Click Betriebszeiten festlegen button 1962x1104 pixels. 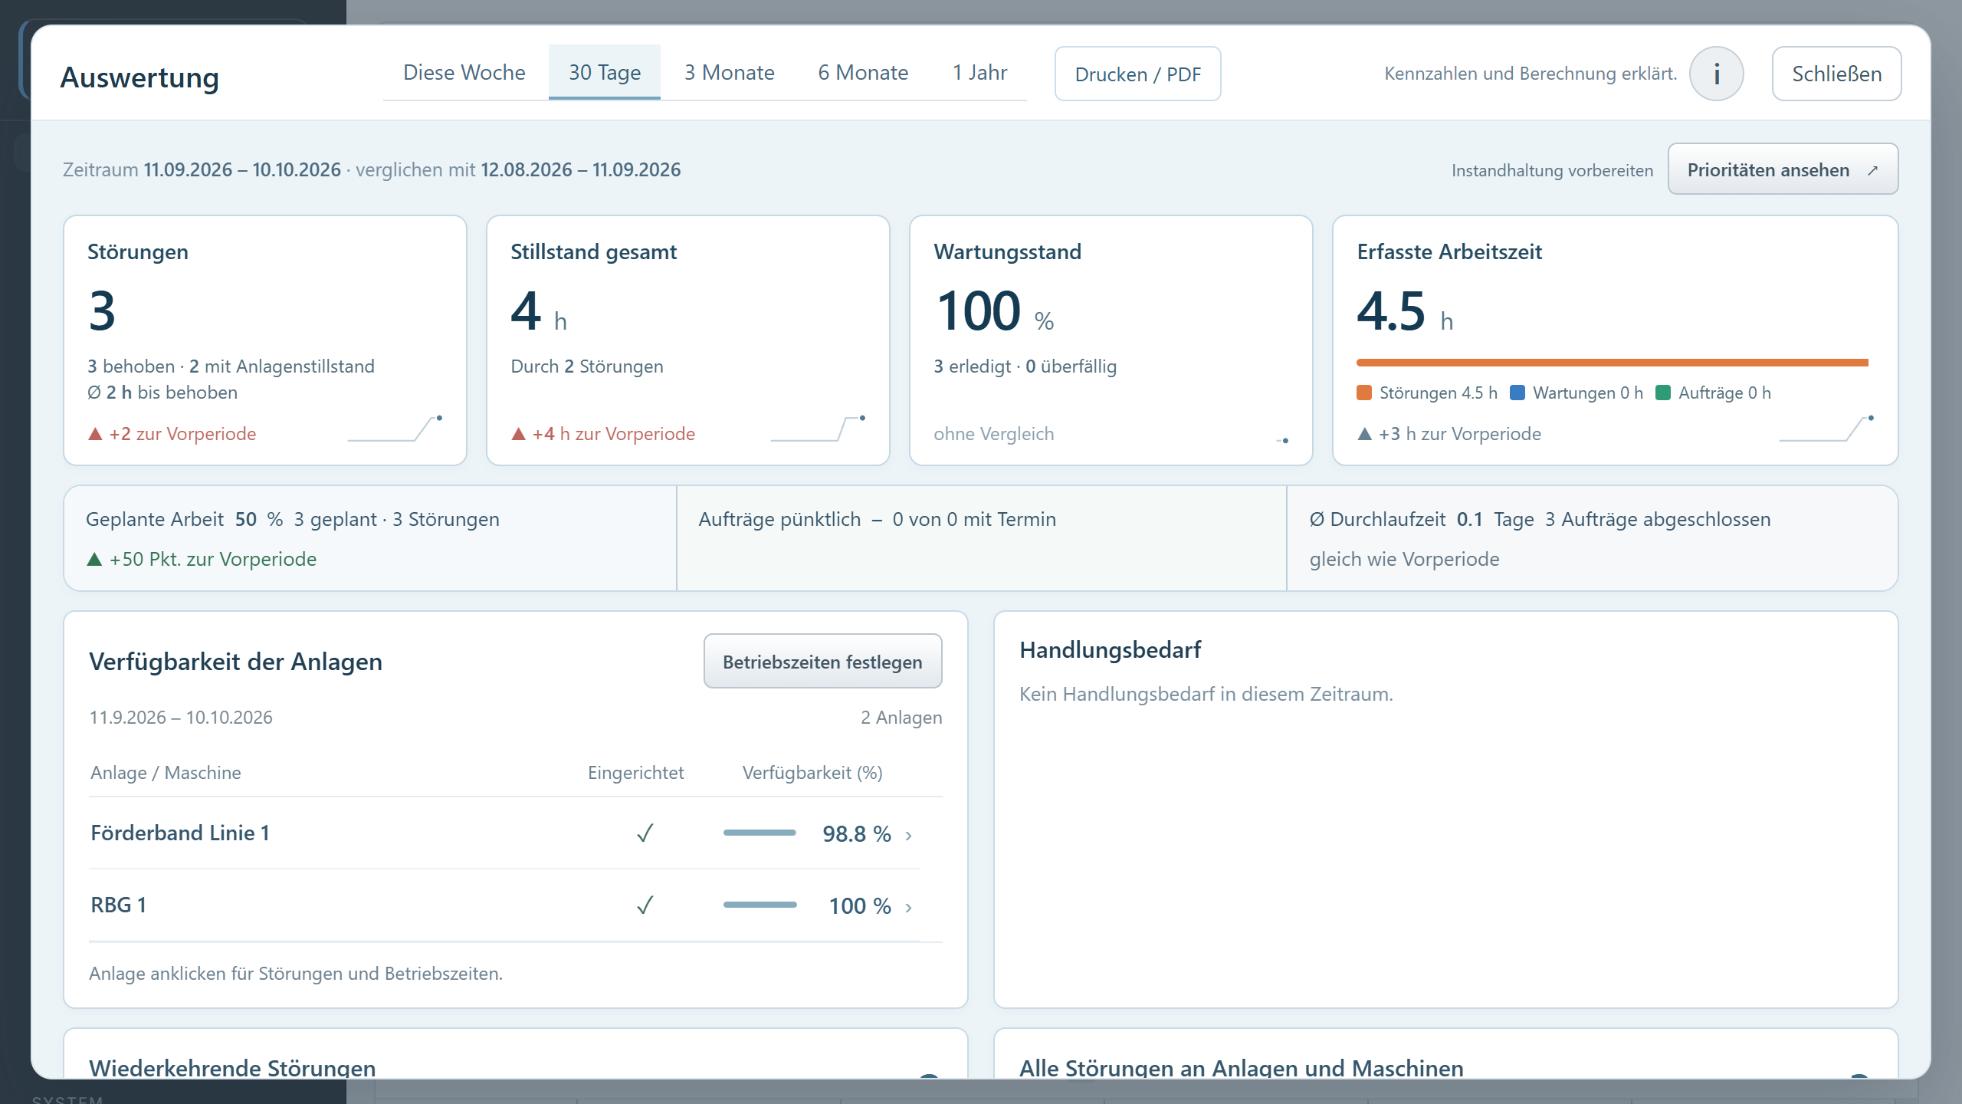822,661
